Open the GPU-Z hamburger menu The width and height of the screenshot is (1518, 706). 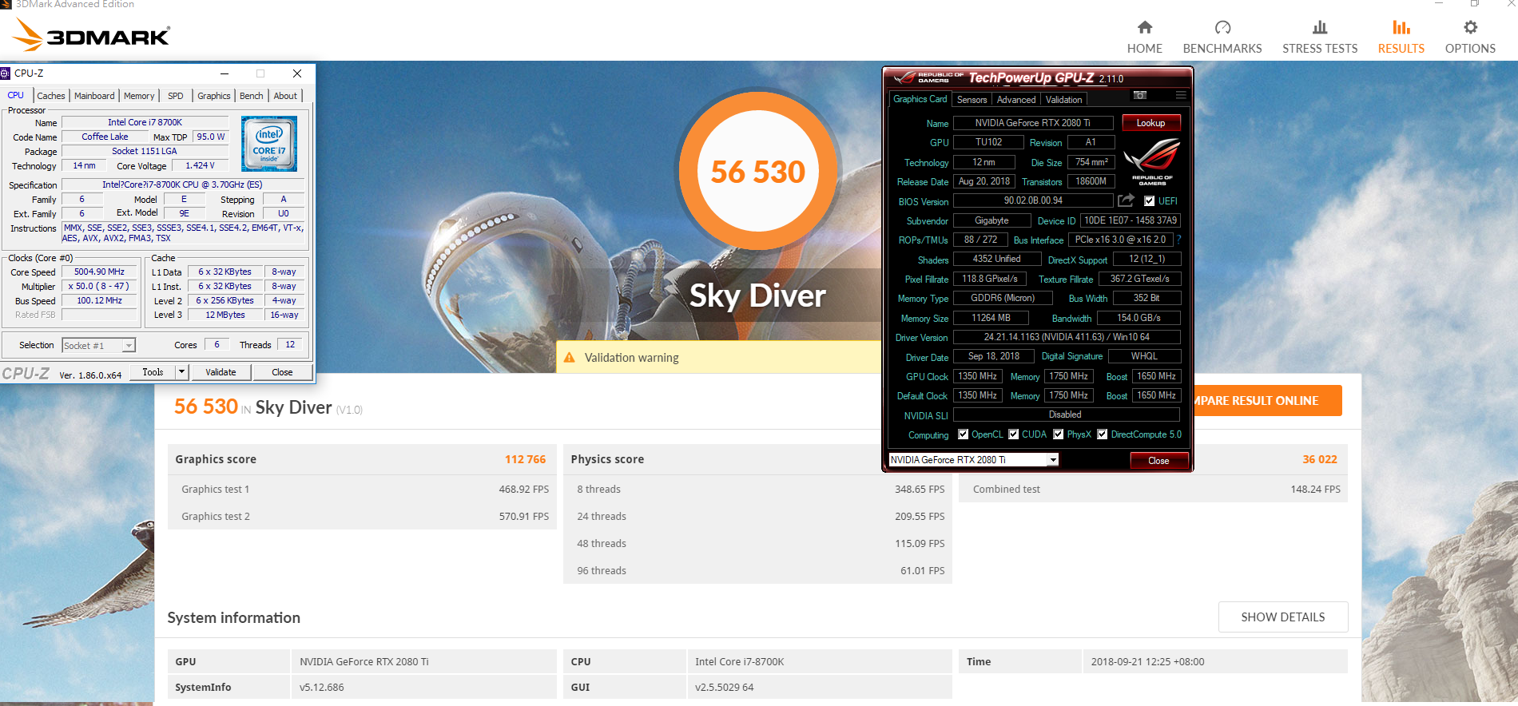point(1181,95)
